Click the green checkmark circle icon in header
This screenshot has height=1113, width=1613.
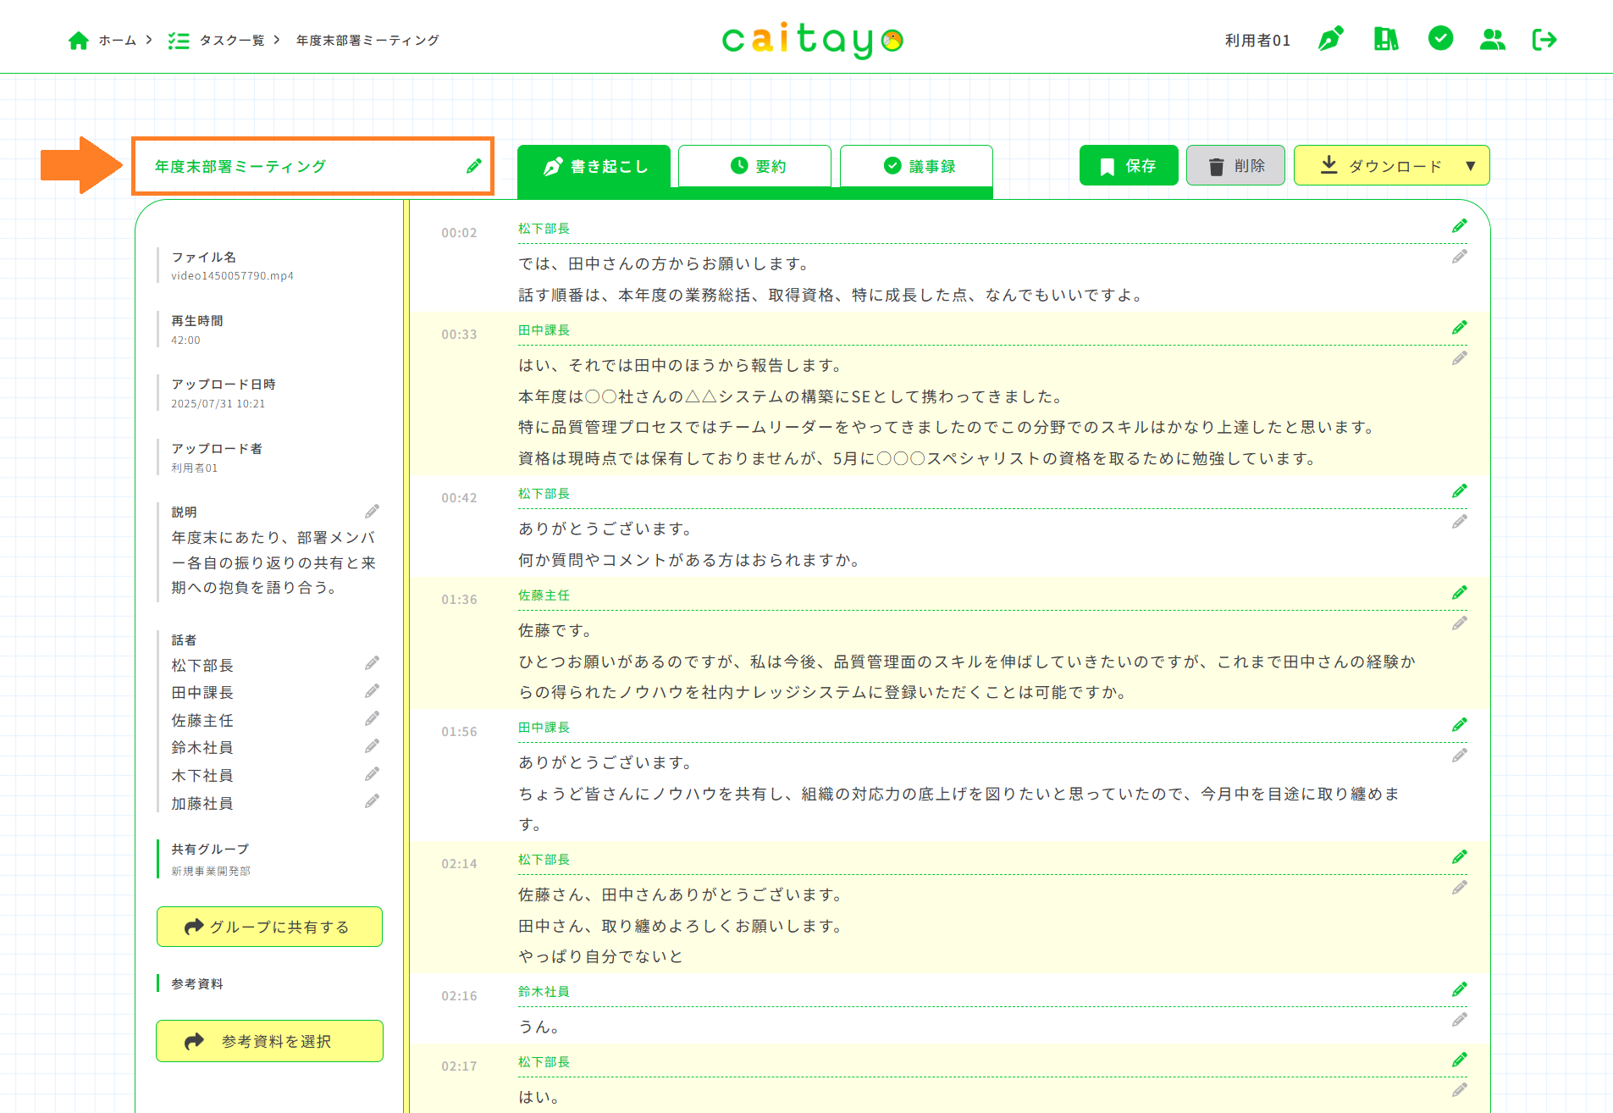[1440, 38]
